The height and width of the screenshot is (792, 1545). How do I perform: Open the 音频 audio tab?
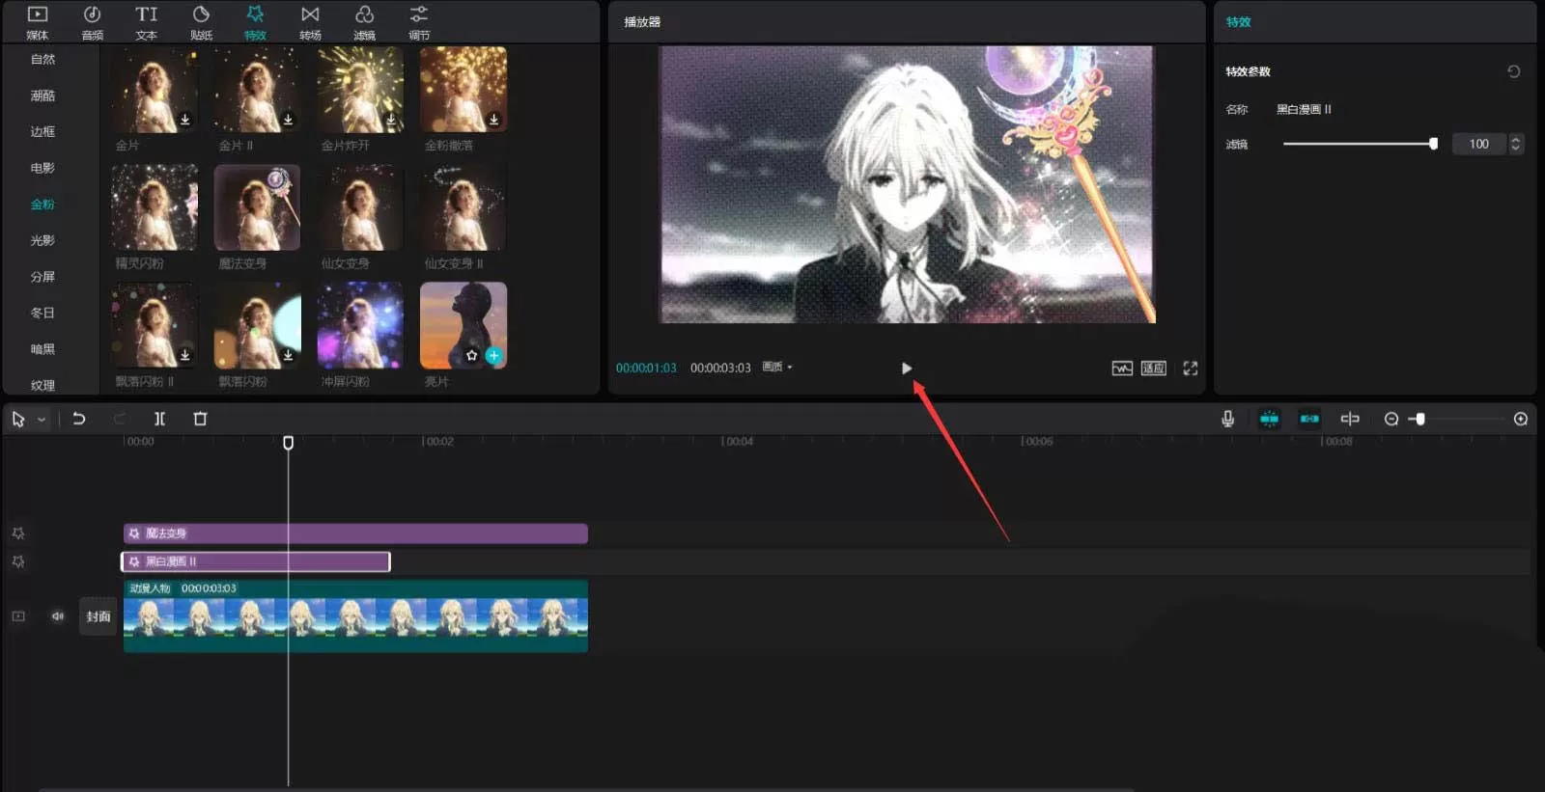click(x=92, y=22)
